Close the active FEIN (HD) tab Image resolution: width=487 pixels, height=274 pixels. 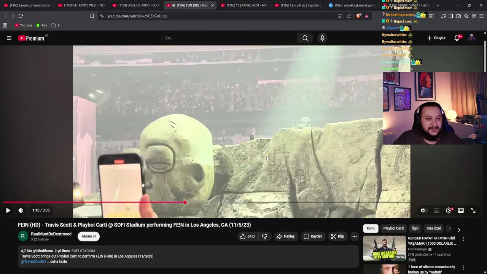(212, 5)
